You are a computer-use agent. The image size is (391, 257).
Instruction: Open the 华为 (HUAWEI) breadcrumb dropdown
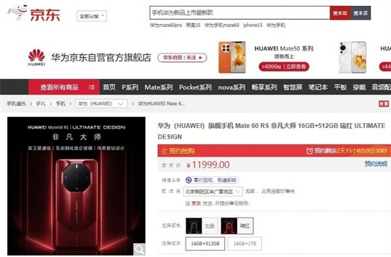click(x=101, y=103)
